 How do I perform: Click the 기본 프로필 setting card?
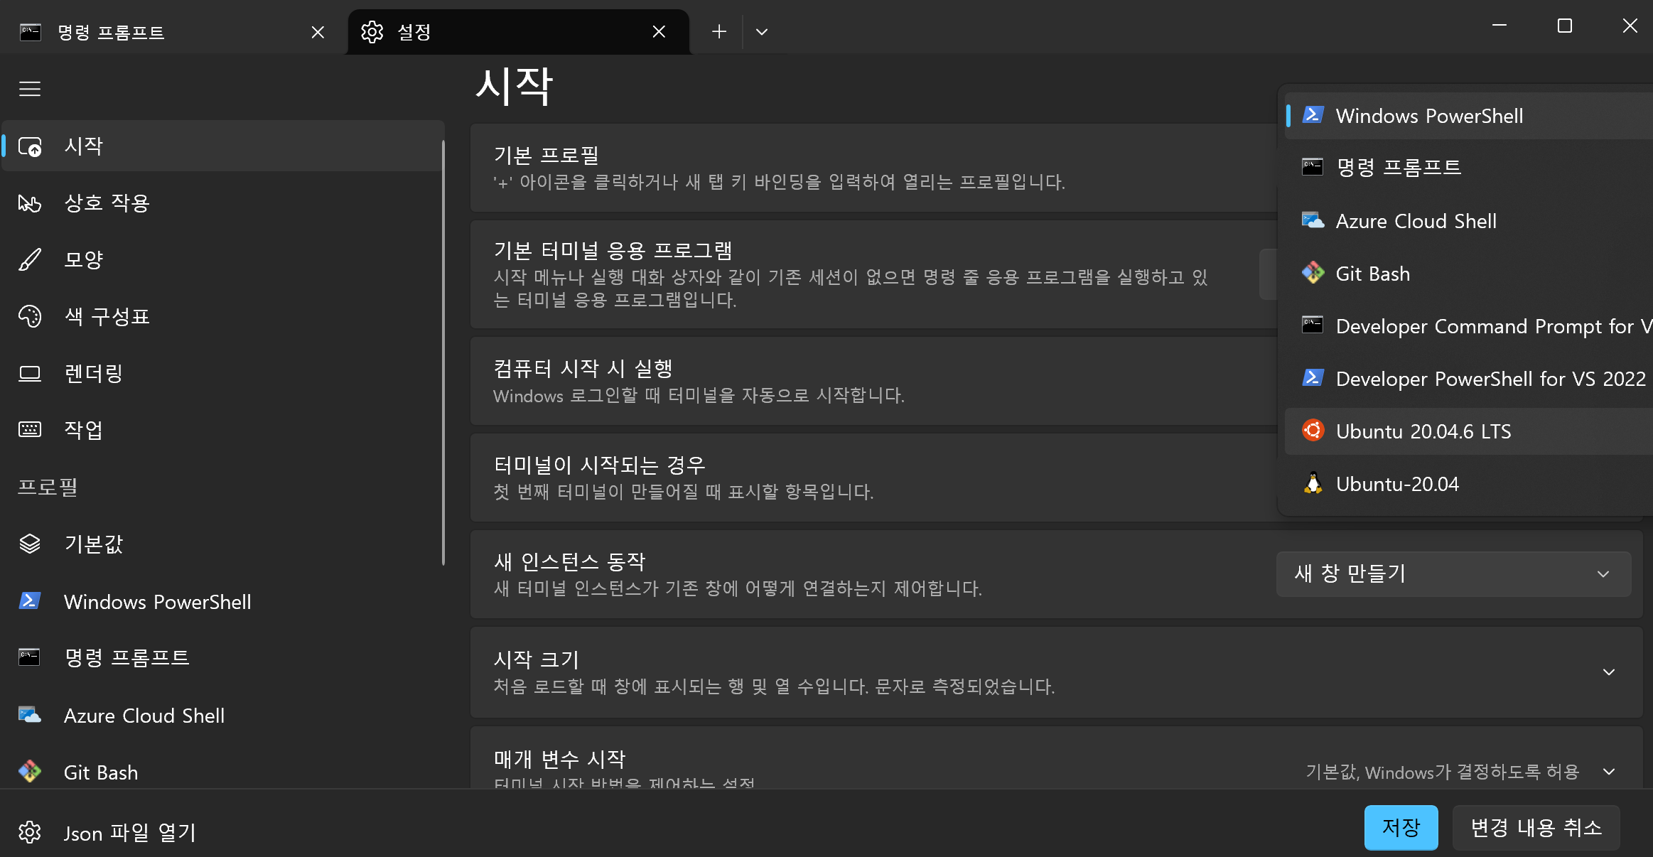(873, 168)
